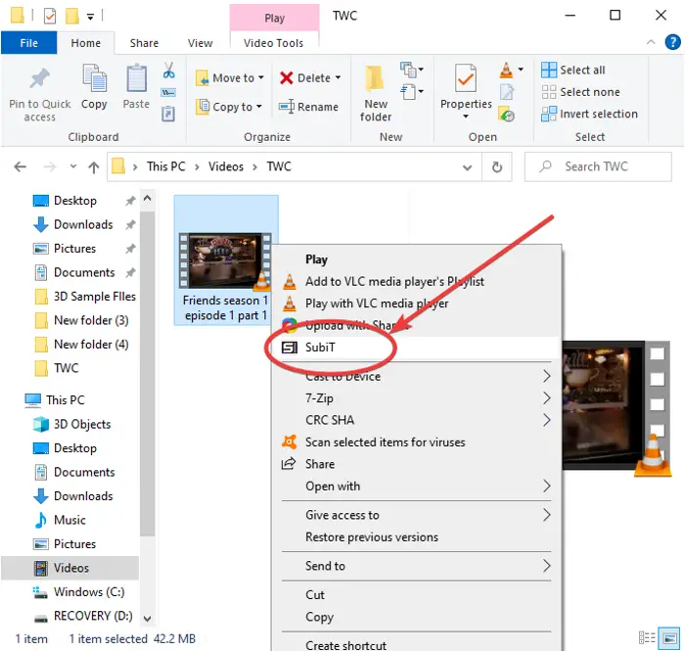
Task: Expand the Open with submenu
Action: 416,486
